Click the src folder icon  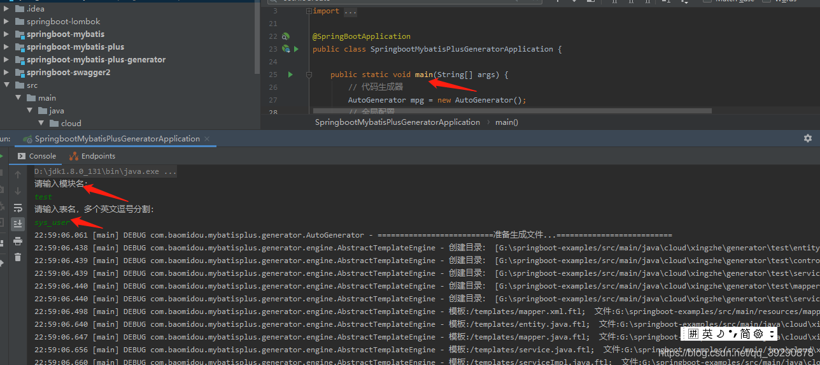[19, 85]
